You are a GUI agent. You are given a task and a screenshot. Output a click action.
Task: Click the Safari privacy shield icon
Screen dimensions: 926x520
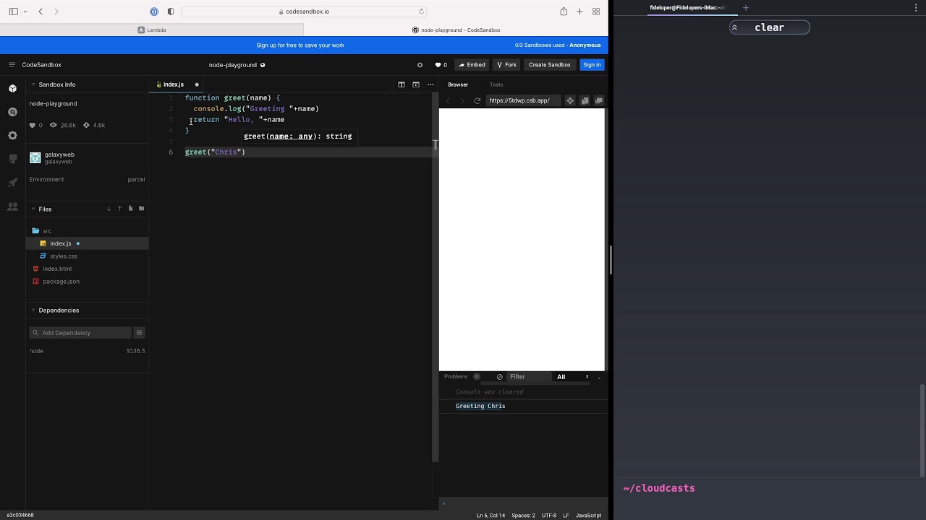pos(171,12)
